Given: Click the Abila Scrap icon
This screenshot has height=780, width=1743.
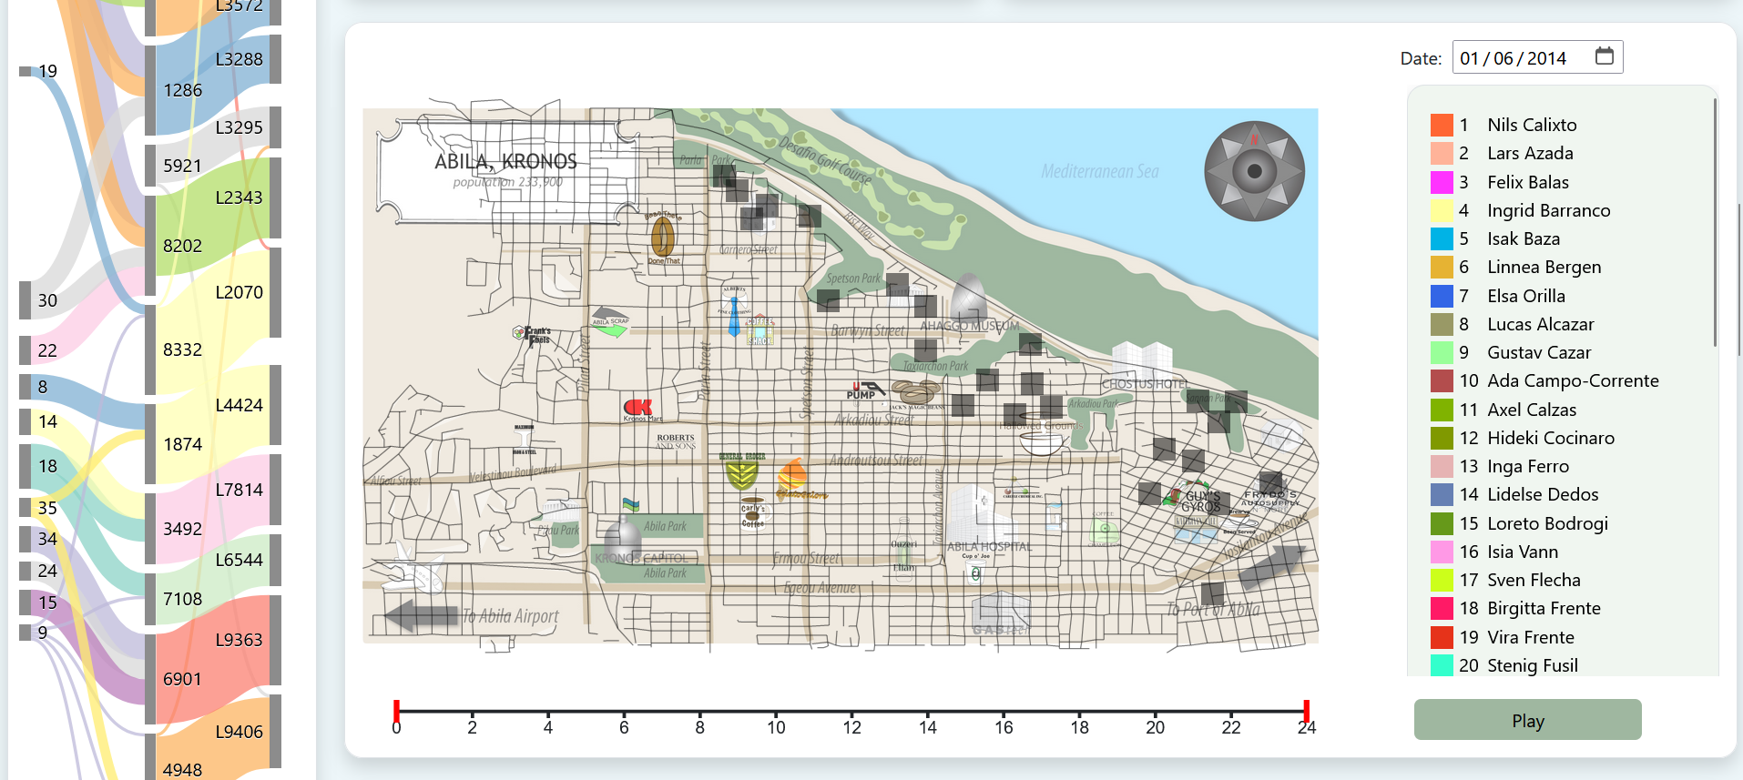Looking at the screenshot, I should point(610,323).
